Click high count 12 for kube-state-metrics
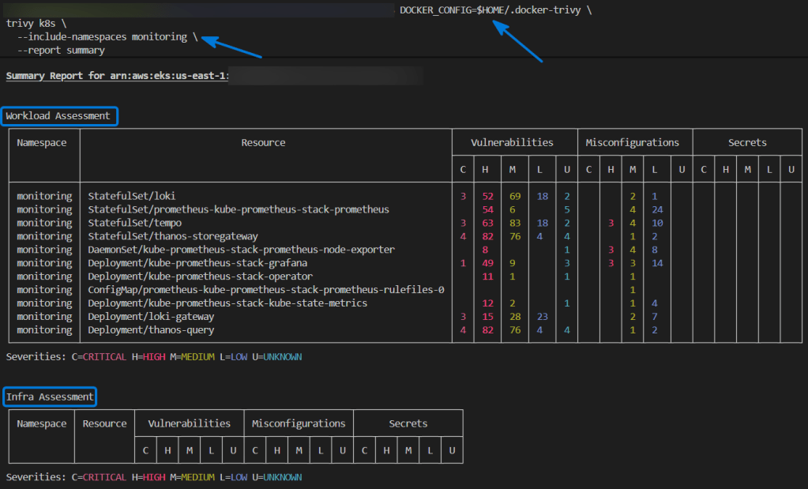Image resolution: width=808 pixels, height=489 pixels. (487, 303)
